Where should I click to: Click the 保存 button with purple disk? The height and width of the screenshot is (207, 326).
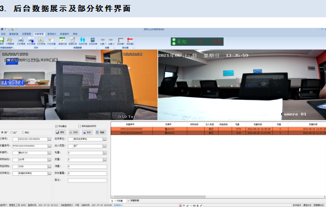pyautogui.click(x=60, y=132)
